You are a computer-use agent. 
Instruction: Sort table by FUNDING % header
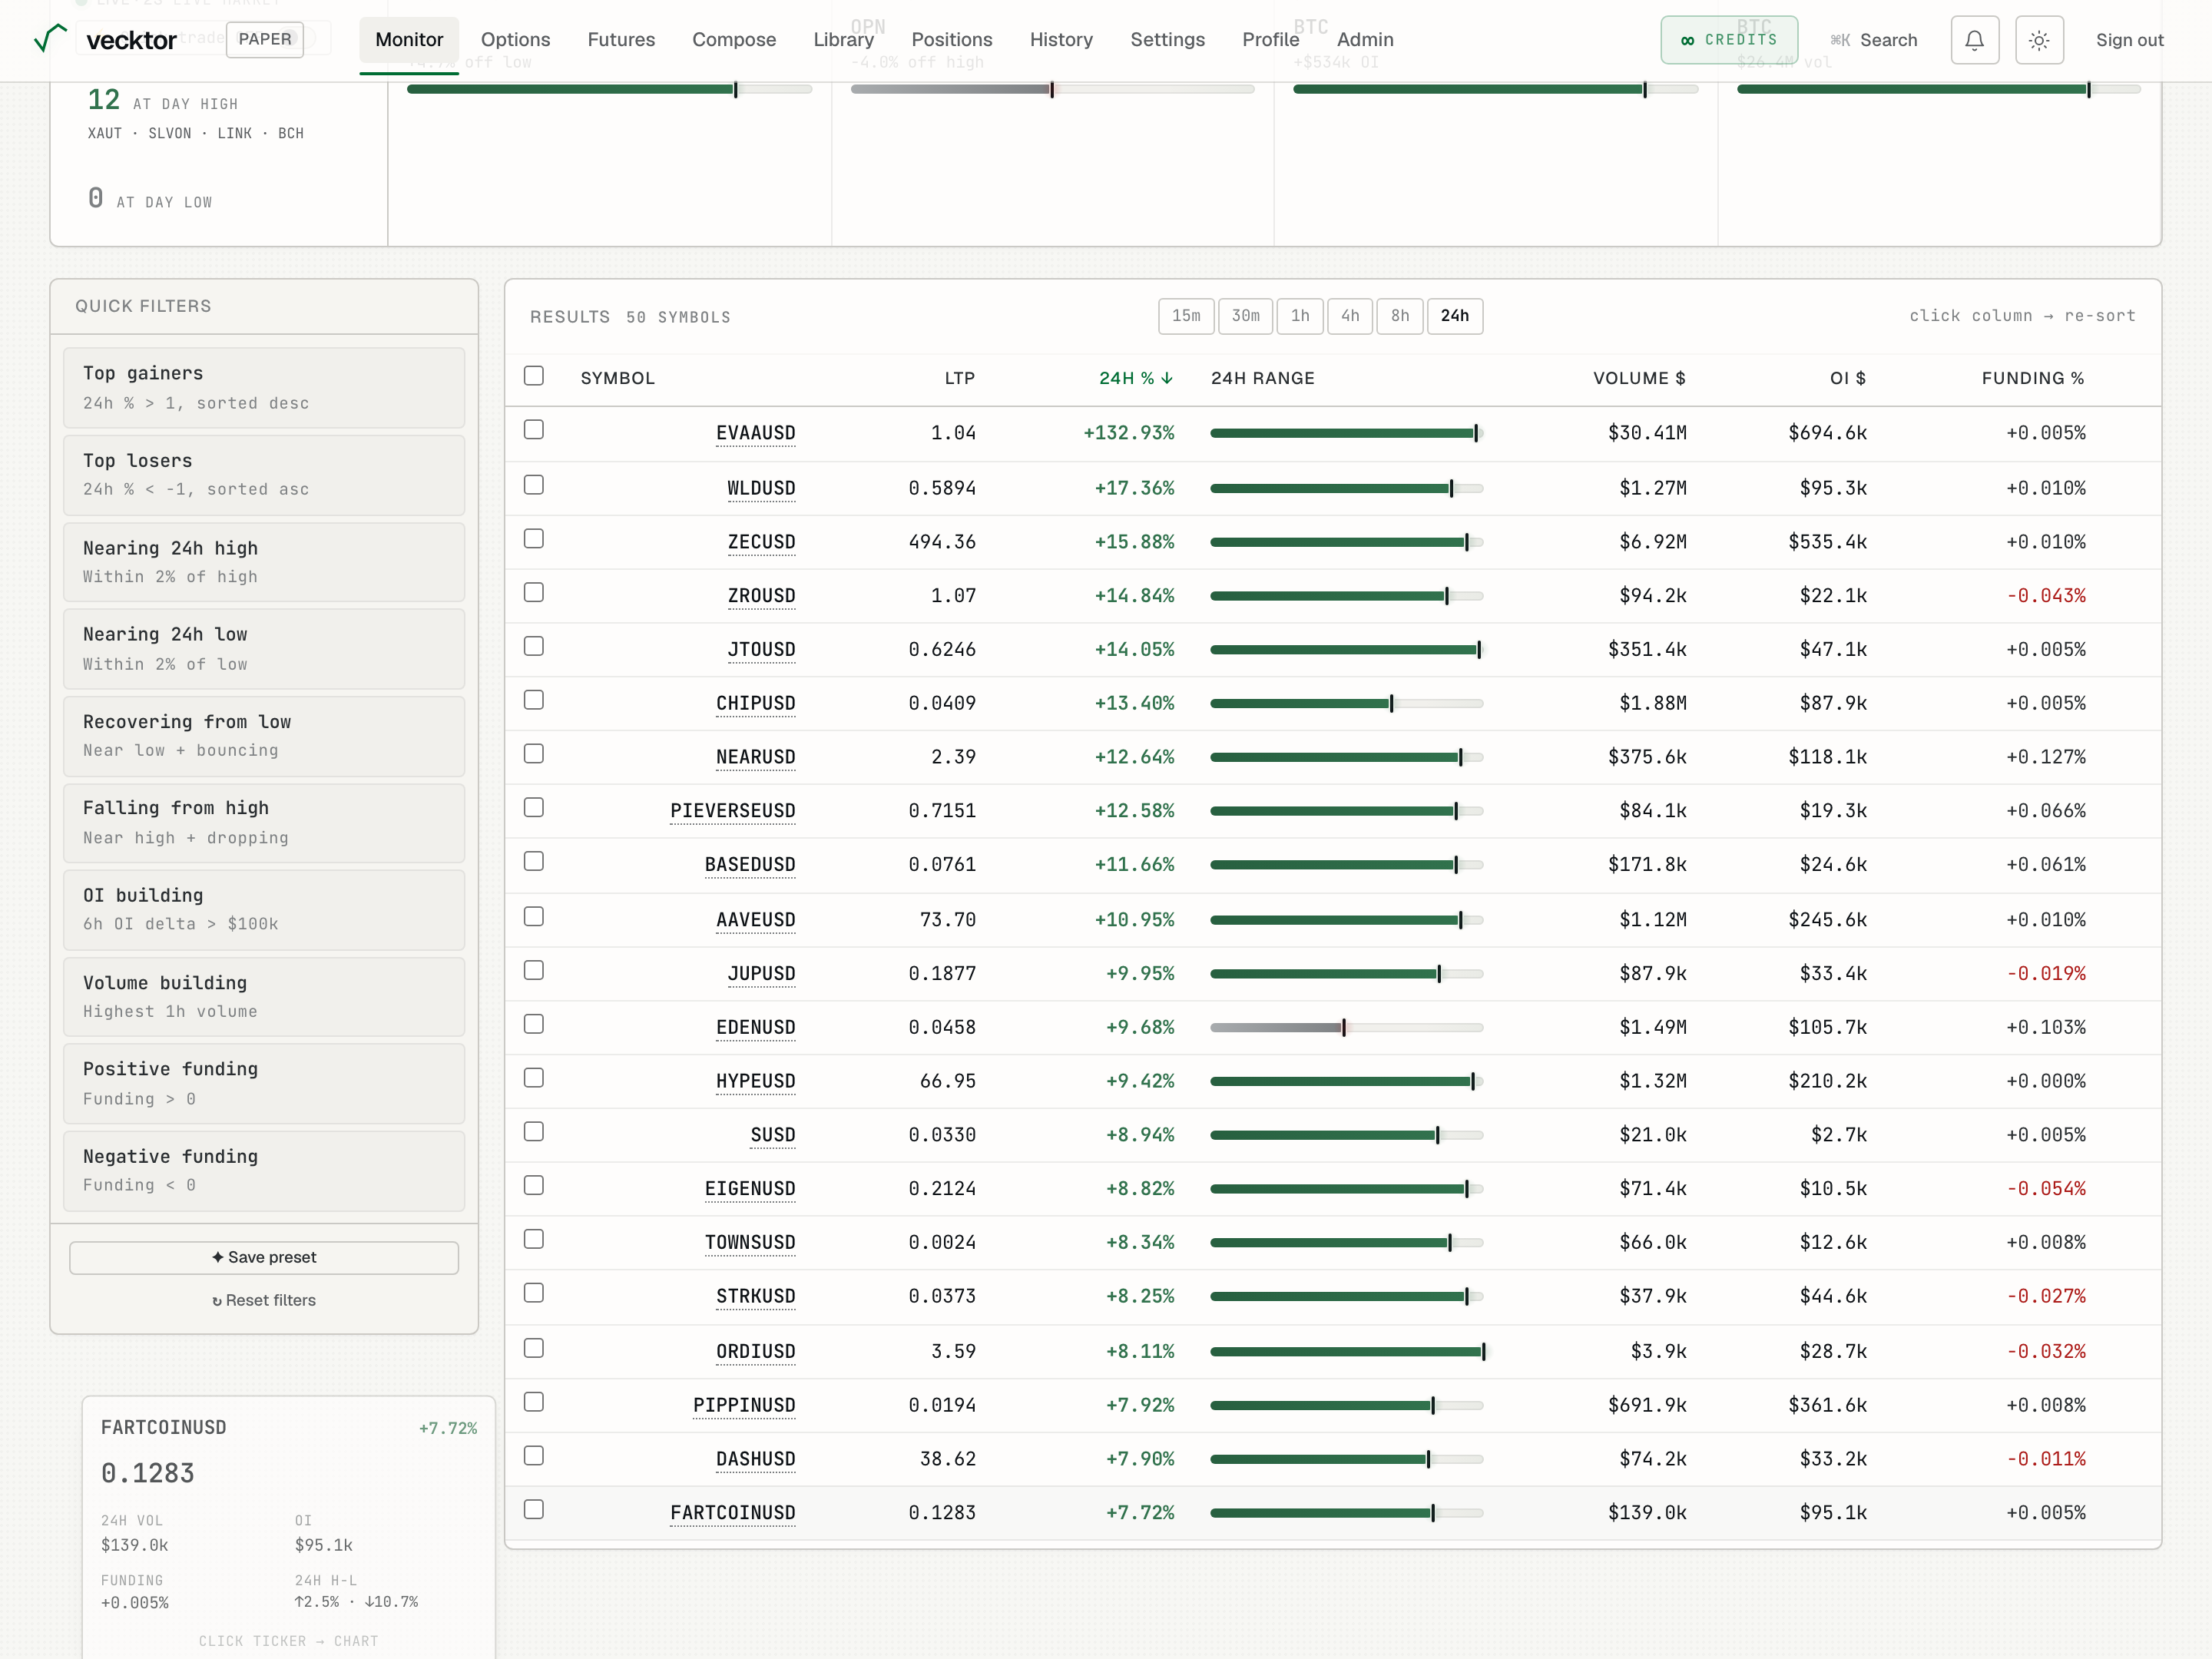pyautogui.click(x=2032, y=378)
